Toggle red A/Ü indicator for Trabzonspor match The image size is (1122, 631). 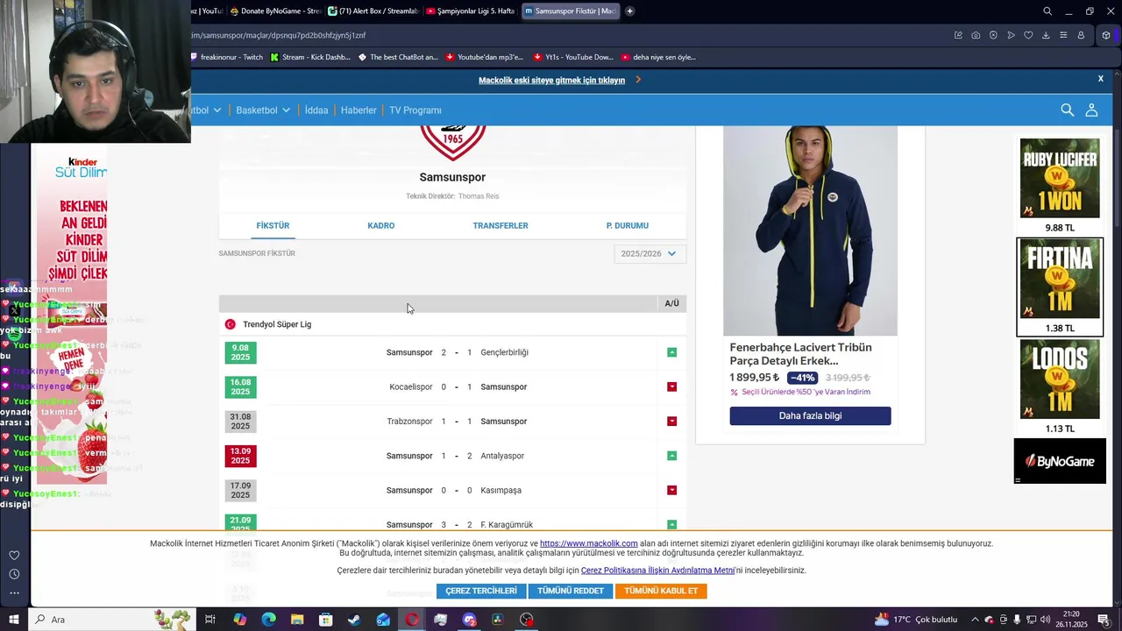672,422
